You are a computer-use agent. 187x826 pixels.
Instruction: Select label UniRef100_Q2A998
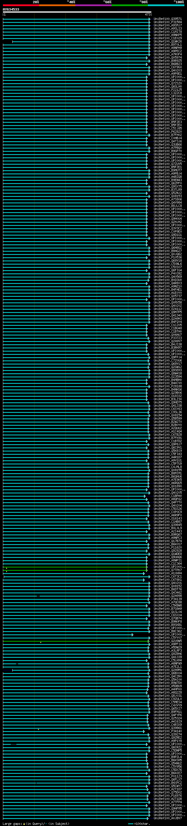[x=167, y=596]
